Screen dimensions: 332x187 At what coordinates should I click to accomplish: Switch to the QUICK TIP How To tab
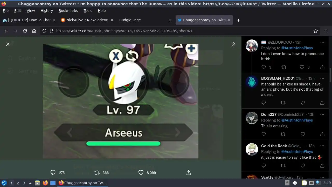[x=29, y=20]
